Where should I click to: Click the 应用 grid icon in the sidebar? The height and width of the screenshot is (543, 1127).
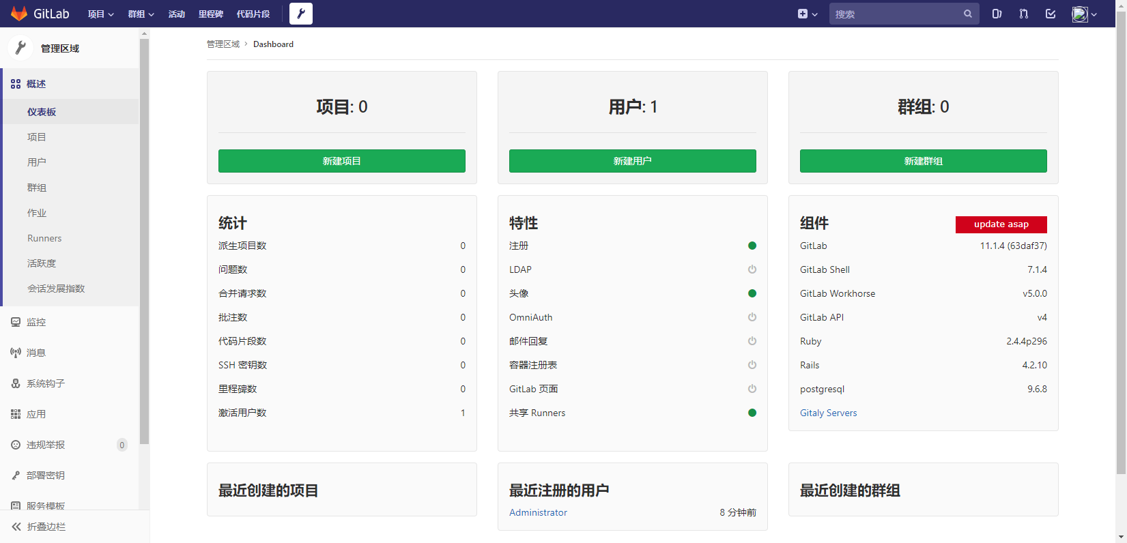pyautogui.click(x=16, y=414)
